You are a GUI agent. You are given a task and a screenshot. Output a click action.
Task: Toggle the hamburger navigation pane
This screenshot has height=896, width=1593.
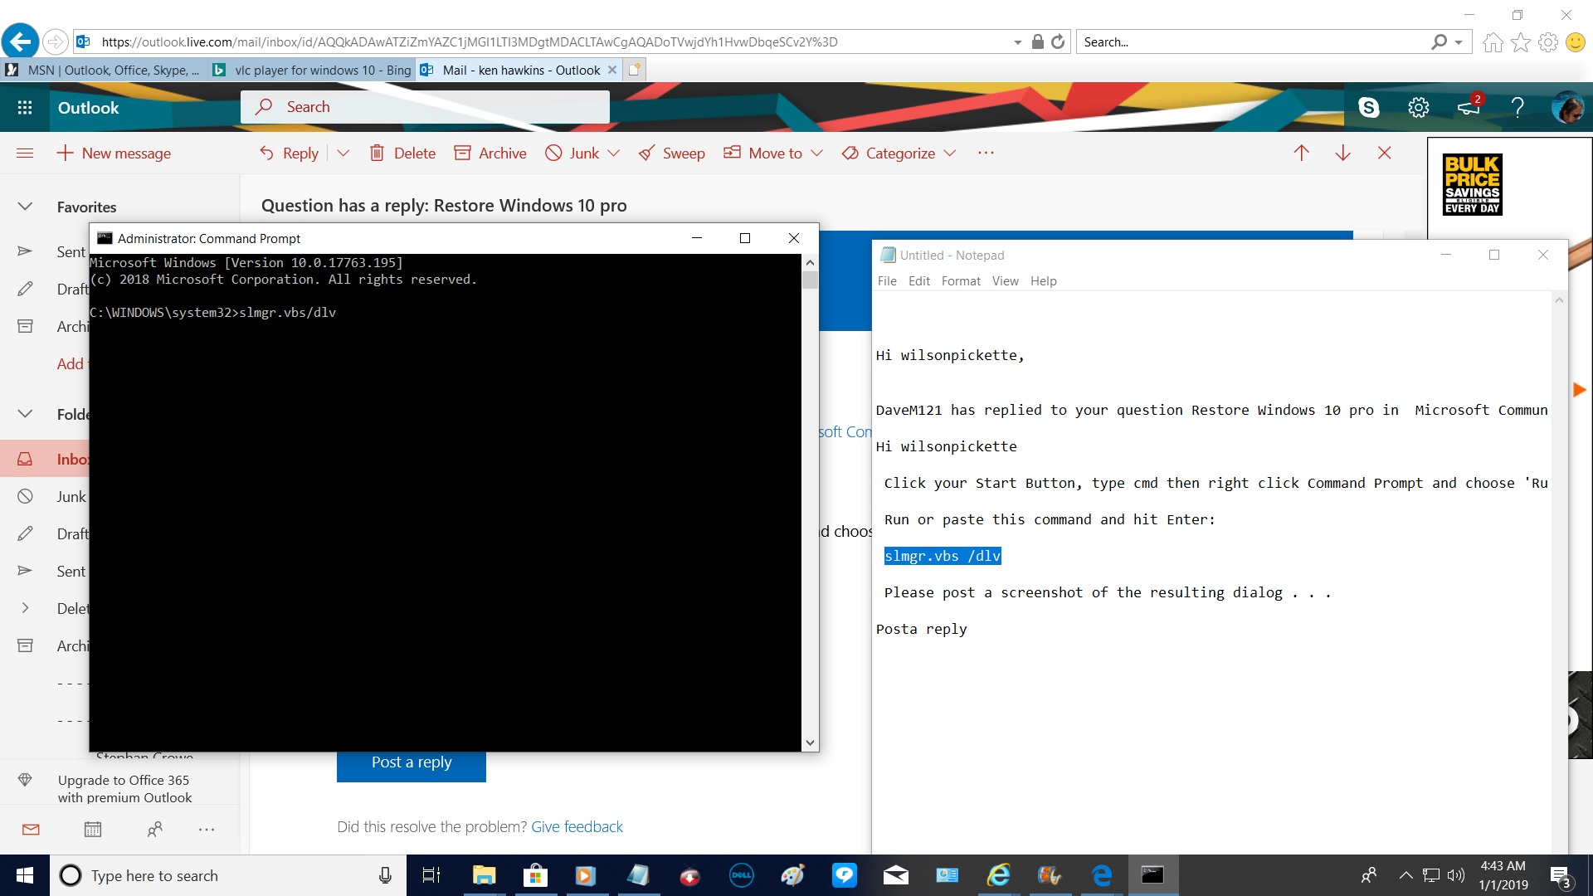25,153
